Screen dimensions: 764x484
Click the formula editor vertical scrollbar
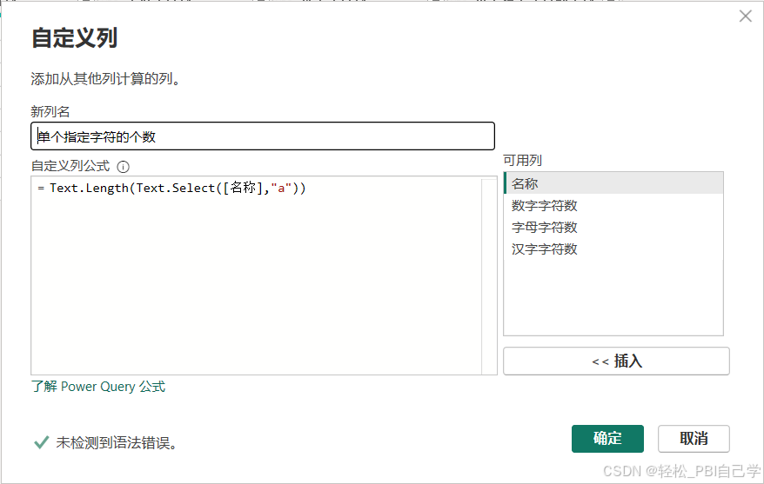tap(489, 275)
